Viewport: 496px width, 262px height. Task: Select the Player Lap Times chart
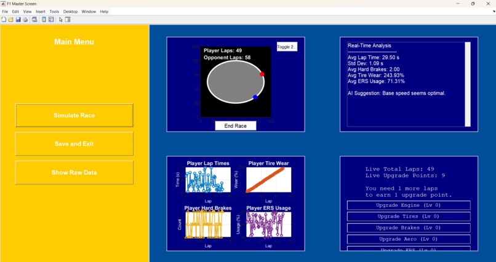click(x=208, y=180)
